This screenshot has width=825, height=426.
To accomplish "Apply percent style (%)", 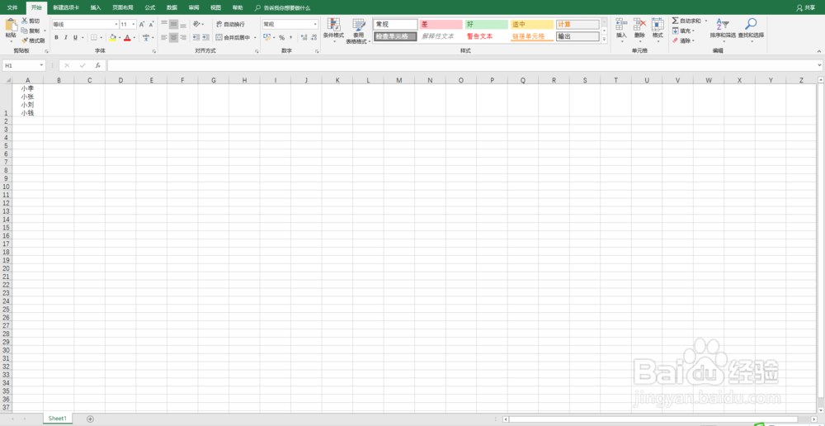I will [x=281, y=37].
